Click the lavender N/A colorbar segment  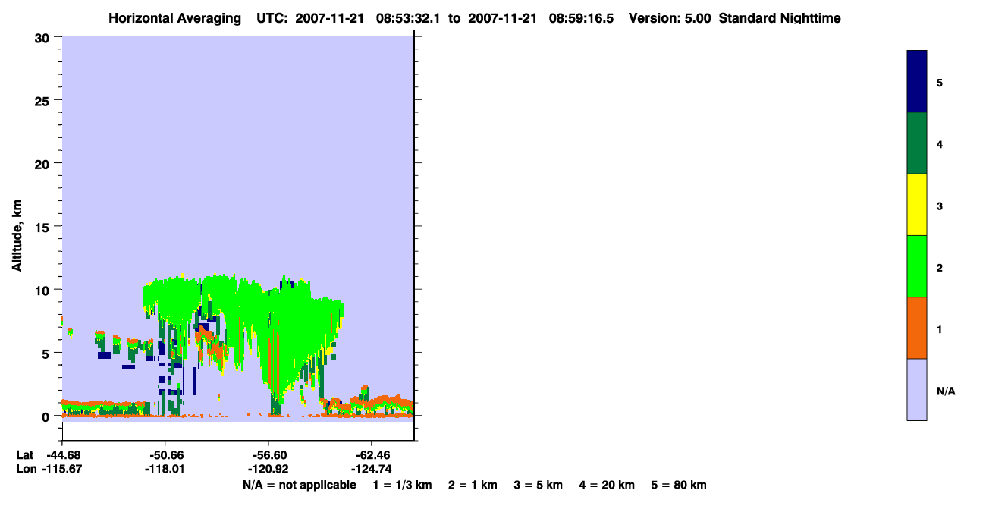(916, 389)
